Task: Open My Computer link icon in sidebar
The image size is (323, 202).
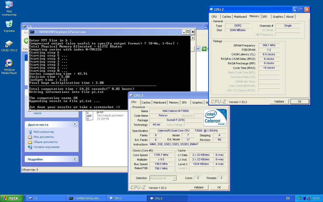Action: click(x=30, y=132)
